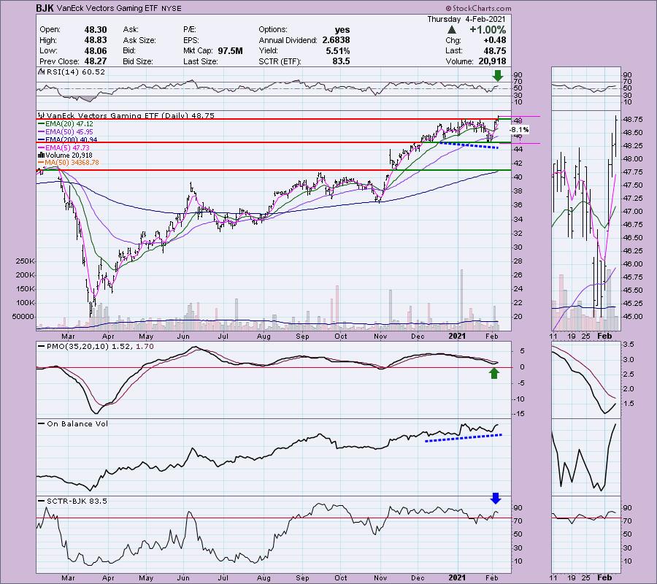Screen dimensions: 657x584
Task: Click the Last value 48.75 in the header
Action: (494, 50)
